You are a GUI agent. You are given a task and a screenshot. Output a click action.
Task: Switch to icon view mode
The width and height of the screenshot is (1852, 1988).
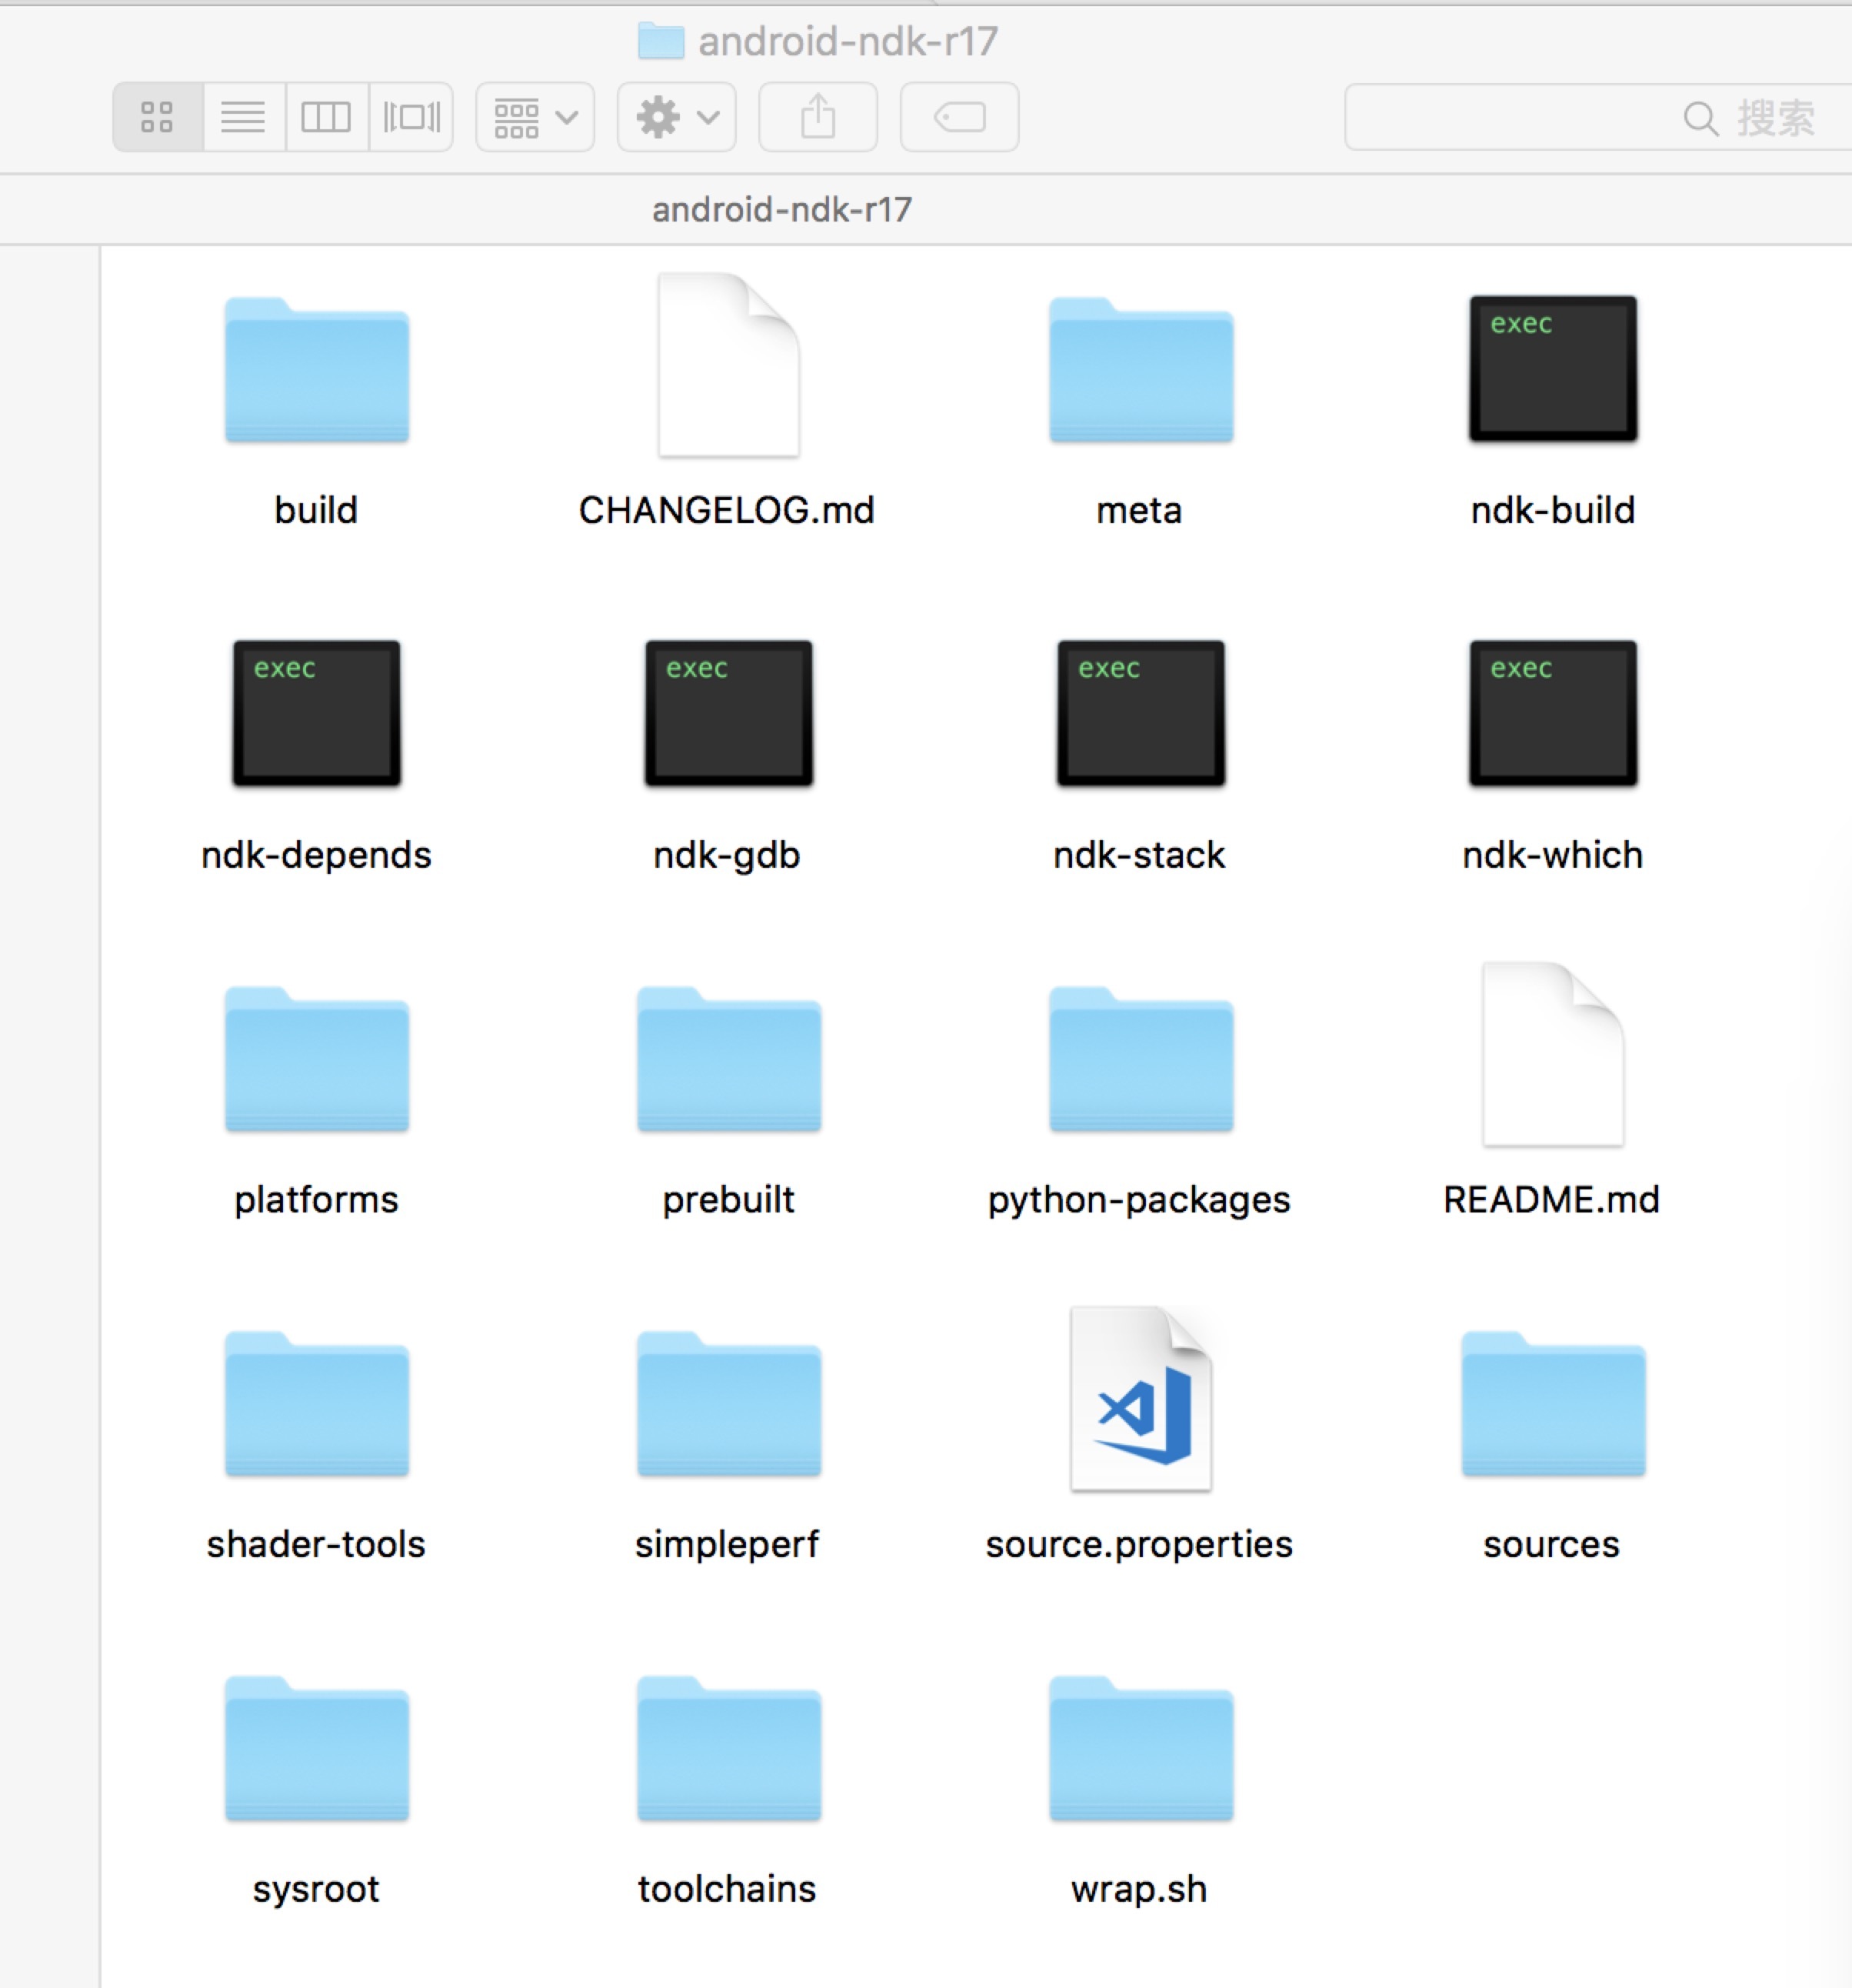pos(157,117)
